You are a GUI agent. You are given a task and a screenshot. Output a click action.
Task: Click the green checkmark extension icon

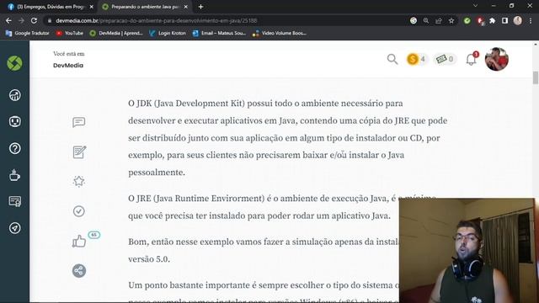coord(467,20)
